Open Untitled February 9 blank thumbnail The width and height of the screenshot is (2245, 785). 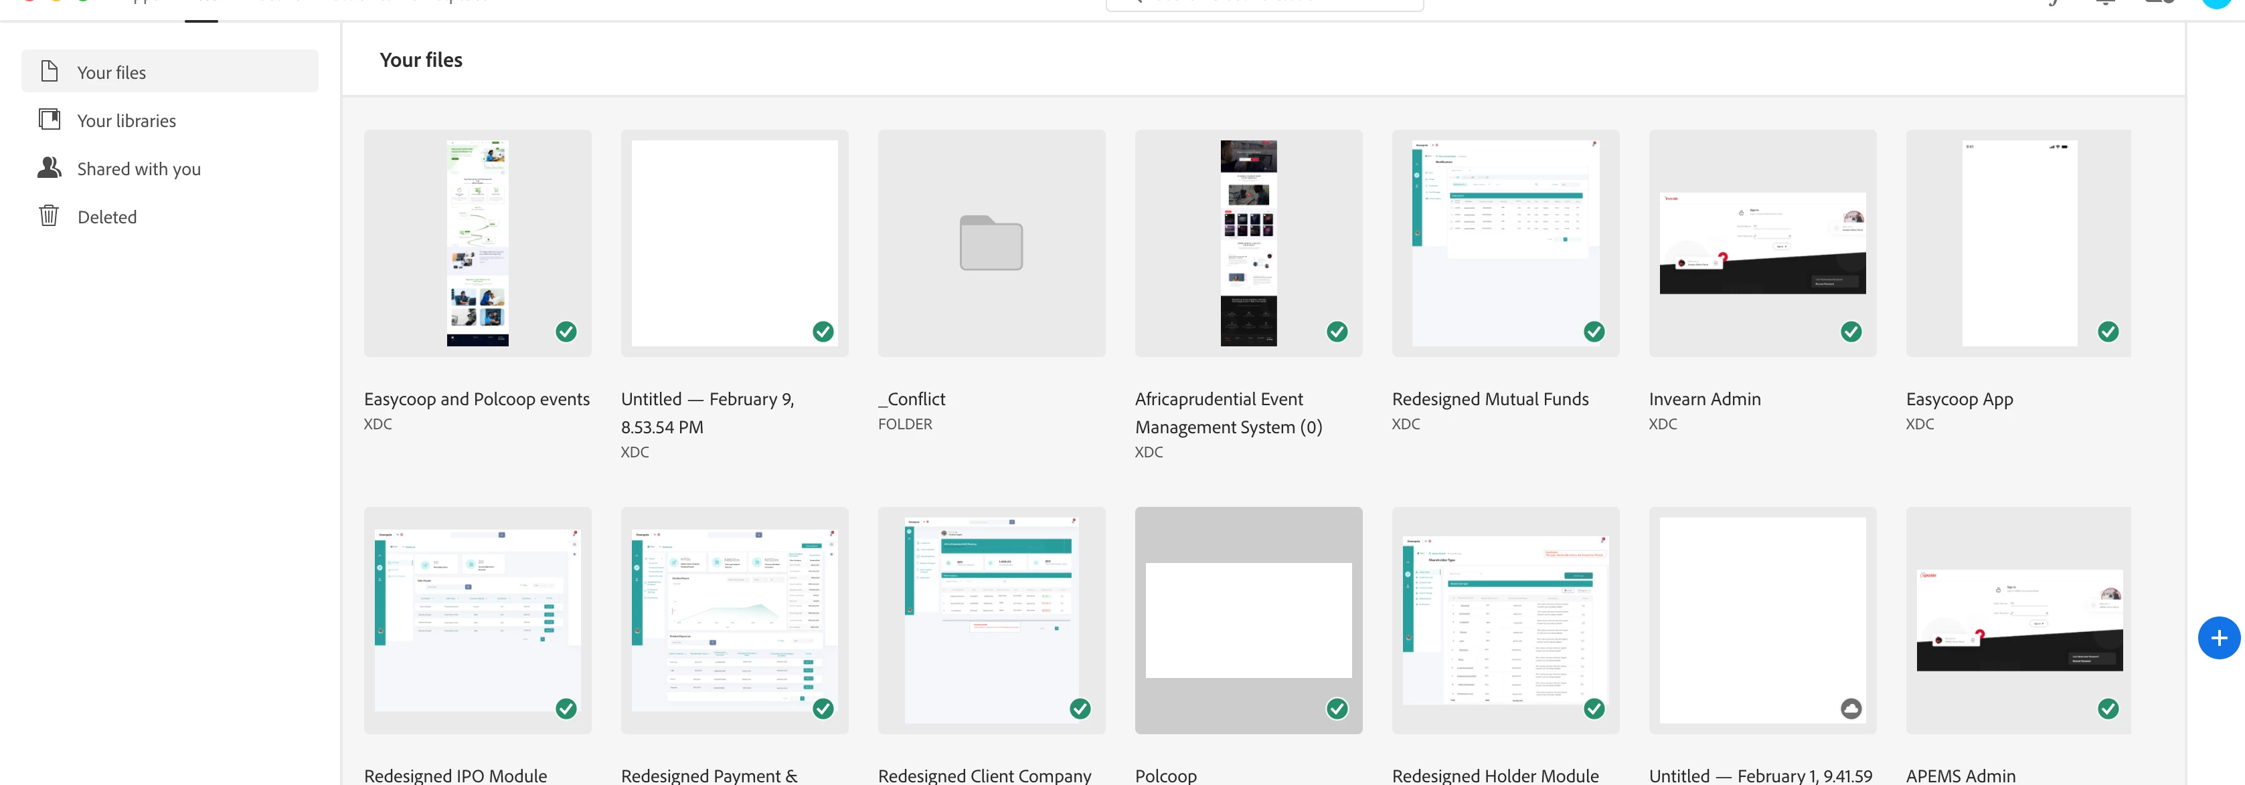(x=734, y=243)
